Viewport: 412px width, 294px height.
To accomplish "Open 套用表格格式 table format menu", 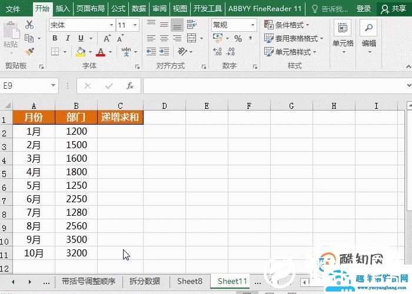I will click(294, 39).
